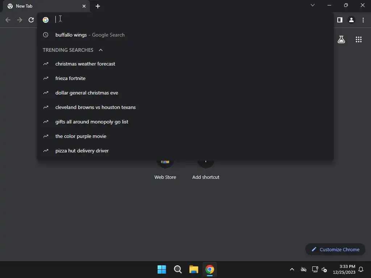371x278 pixels.
Task: Close the New Tab tab
Action: click(x=84, y=6)
